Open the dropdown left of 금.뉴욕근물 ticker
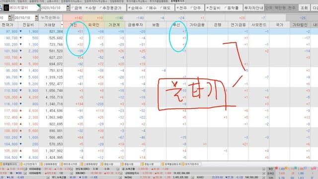318x179 pixels. pyautogui.click(x=118, y=169)
